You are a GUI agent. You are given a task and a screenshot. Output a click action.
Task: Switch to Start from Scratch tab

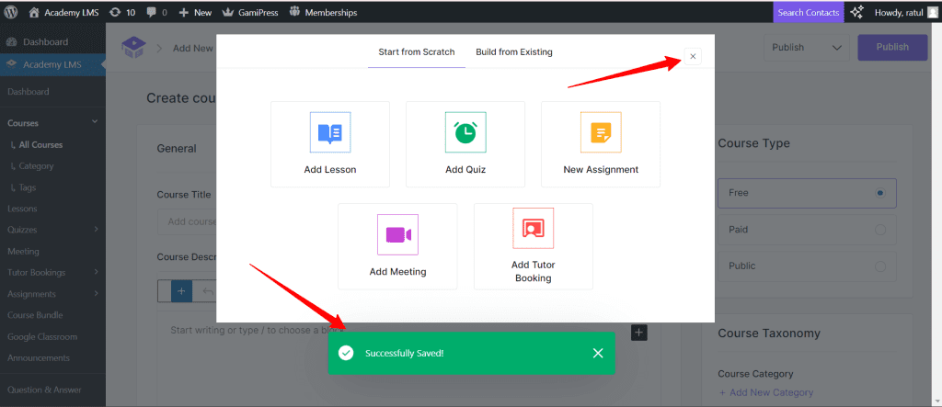[417, 52]
